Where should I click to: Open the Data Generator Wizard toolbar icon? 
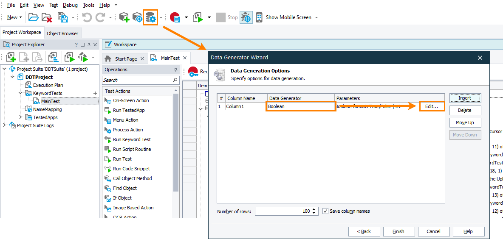pos(150,17)
